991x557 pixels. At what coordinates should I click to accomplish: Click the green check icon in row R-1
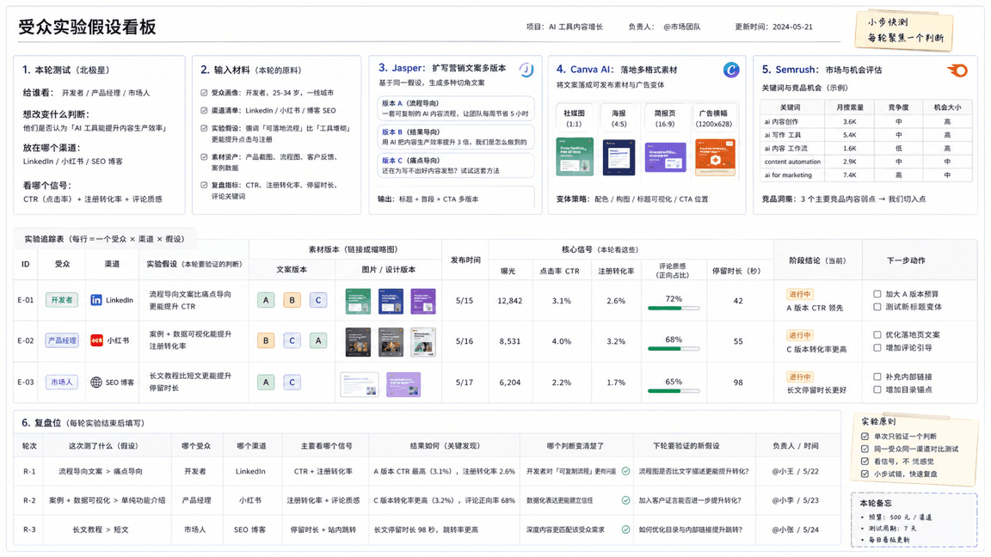(x=625, y=471)
